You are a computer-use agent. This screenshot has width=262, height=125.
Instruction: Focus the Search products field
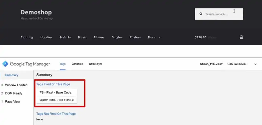(x=219, y=14)
